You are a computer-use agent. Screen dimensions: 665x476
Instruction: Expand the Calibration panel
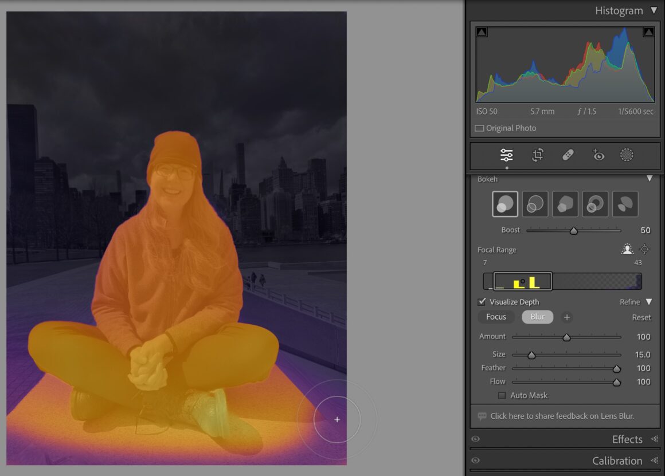pos(654,461)
